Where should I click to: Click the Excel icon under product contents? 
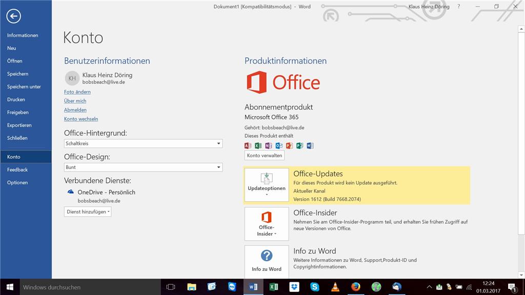tap(258, 145)
